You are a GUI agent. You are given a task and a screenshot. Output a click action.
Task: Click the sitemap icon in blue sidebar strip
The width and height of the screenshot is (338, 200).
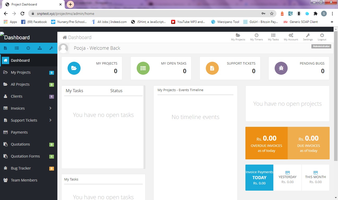(40, 48)
